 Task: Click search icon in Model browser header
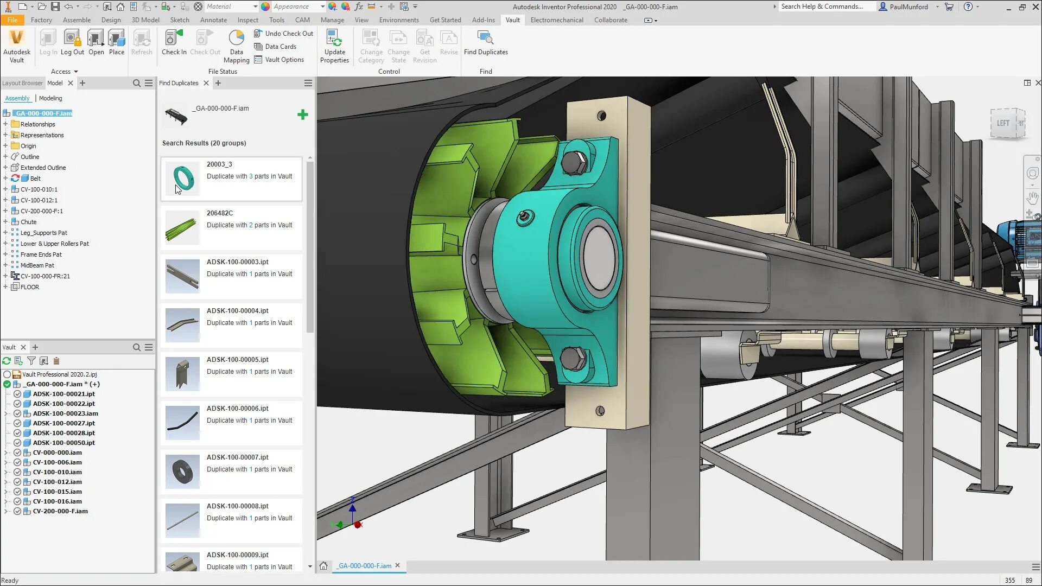137,83
